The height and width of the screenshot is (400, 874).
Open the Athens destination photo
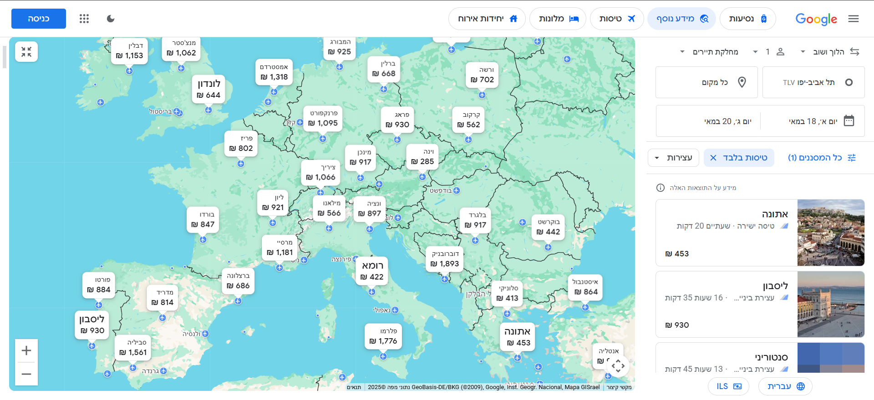tap(831, 233)
